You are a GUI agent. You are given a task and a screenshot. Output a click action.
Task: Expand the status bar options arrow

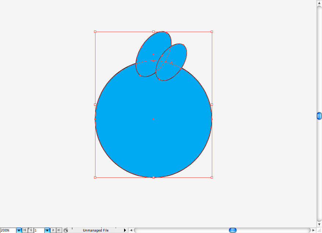(125, 230)
